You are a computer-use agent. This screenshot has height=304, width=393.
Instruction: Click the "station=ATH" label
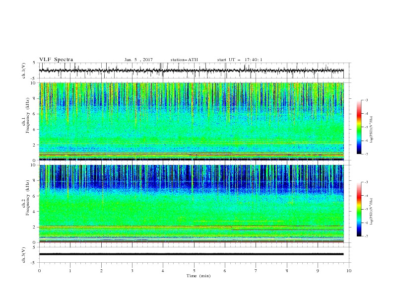(x=184, y=60)
